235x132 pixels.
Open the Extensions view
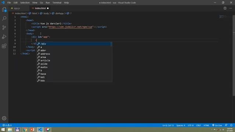point(4,46)
